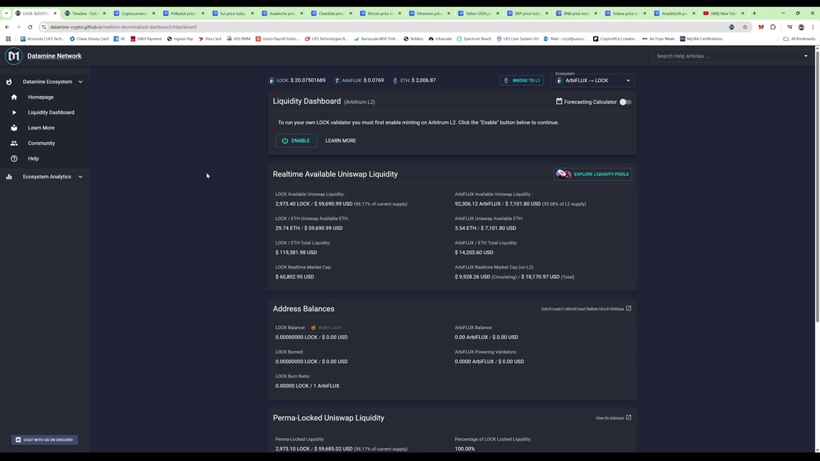820x461 pixels.
Task: Click the LOCK price token icon
Action: pyautogui.click(x=272, y=81)
